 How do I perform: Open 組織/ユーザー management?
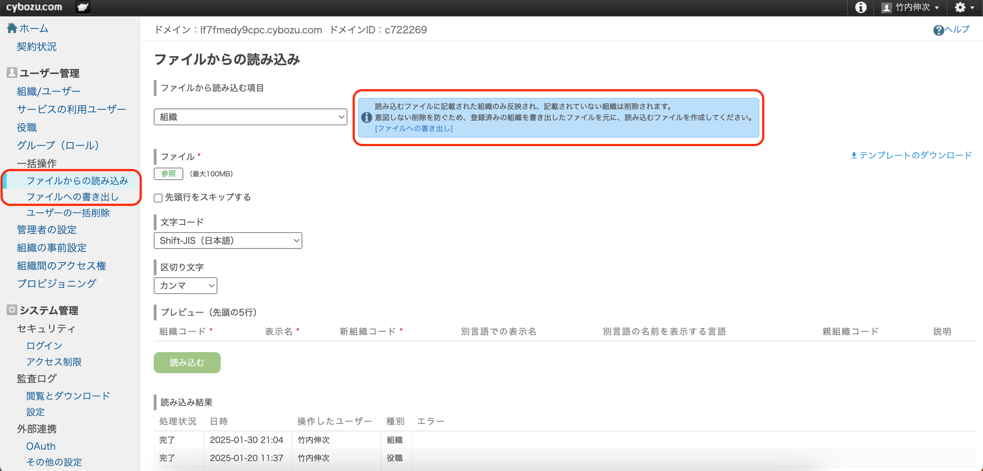48,91
